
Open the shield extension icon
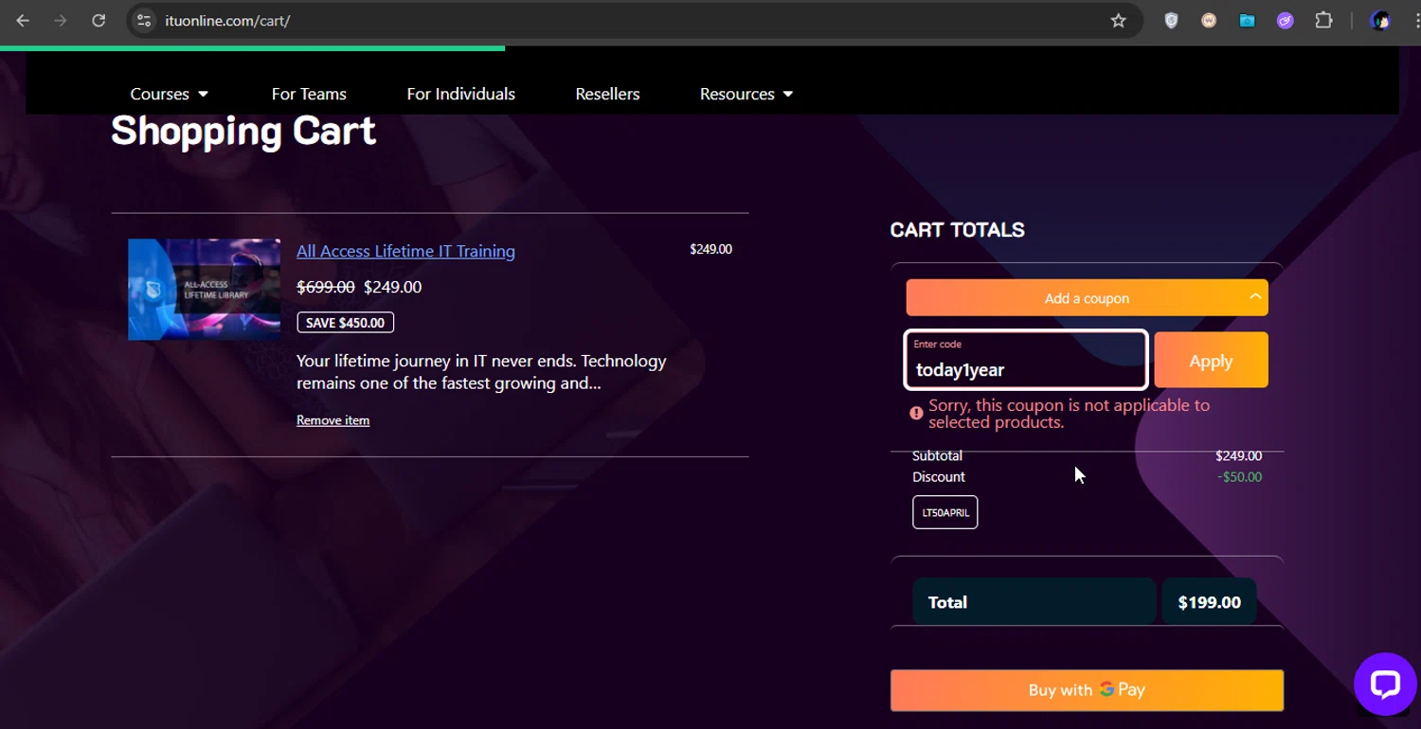click(1171, 20)
